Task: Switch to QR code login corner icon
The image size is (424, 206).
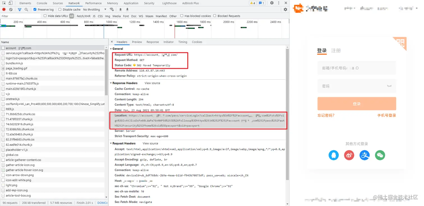Action: (x=401, y=42)
